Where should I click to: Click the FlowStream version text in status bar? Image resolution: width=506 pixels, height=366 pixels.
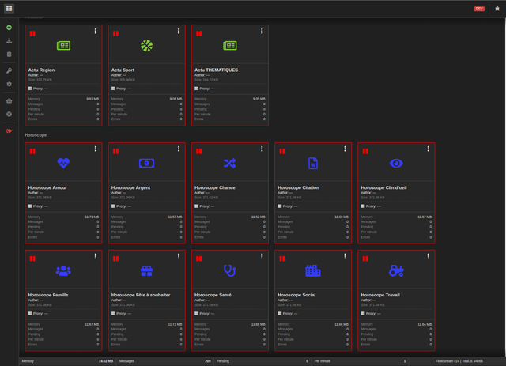[x=459, y=361]
